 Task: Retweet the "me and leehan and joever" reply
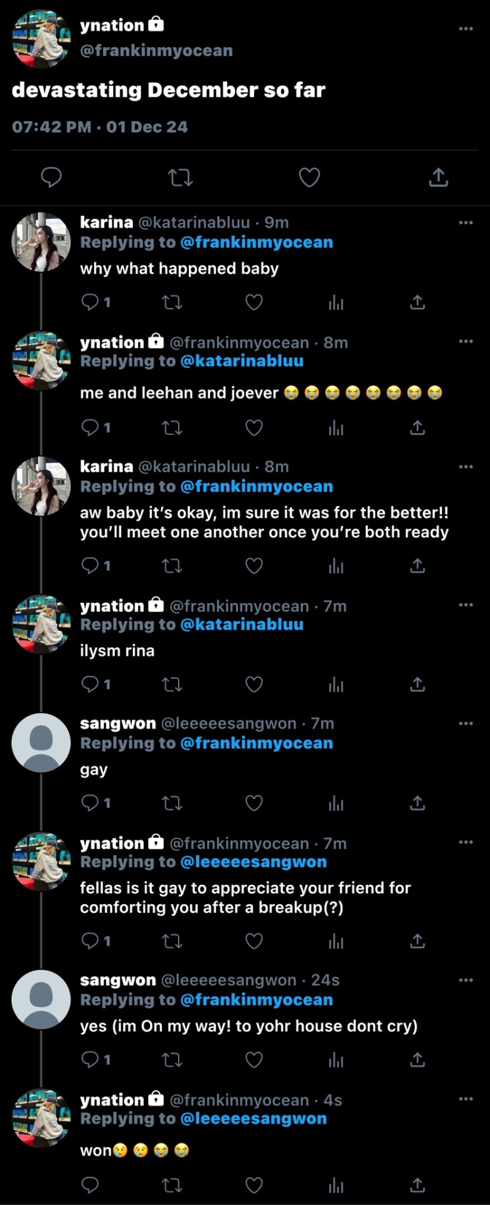pyautogui.click(x=172, y=428)
